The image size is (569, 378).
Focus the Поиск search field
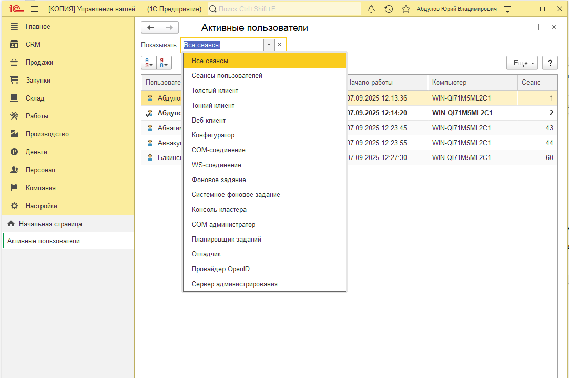click(x=284, y=9)
